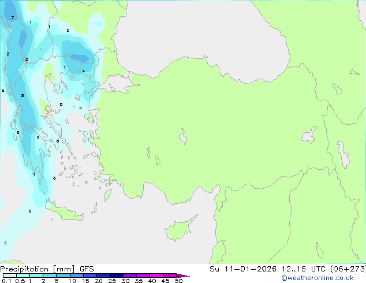Select the 45–50 mm legend swatch

point(170,275)
